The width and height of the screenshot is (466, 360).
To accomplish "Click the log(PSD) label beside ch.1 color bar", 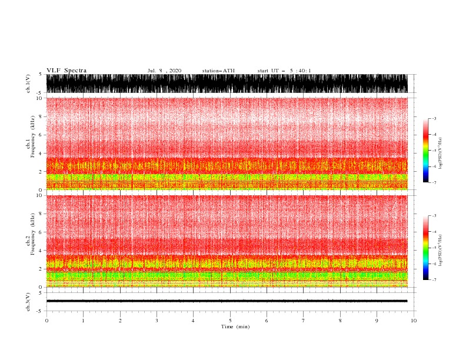I will point(440,154).
